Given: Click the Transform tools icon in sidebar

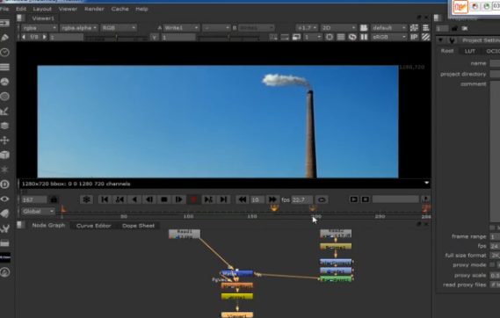Looking at the screenshot, I should (4, 141).
